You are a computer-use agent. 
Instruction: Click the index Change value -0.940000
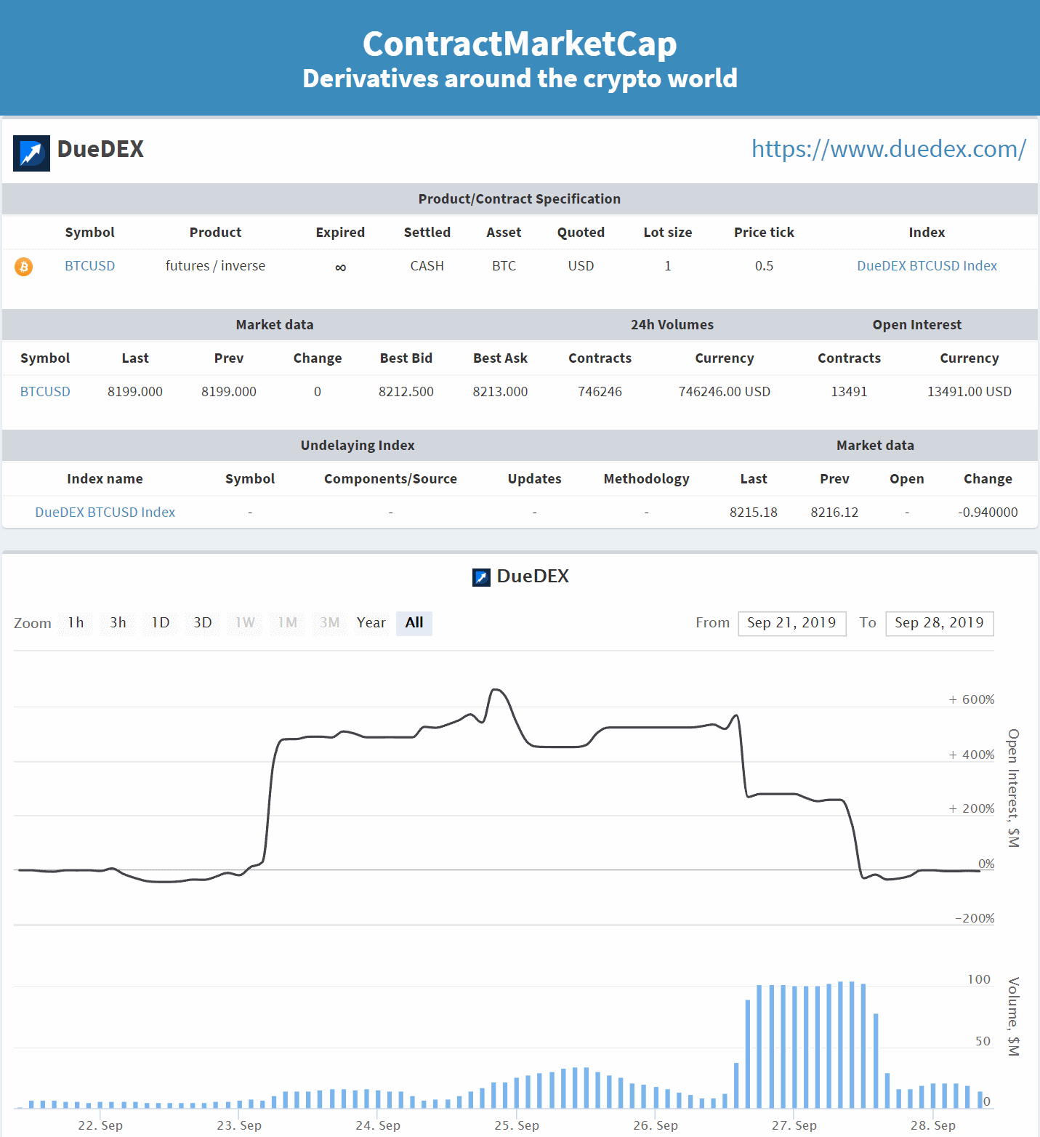pos(988,513)
